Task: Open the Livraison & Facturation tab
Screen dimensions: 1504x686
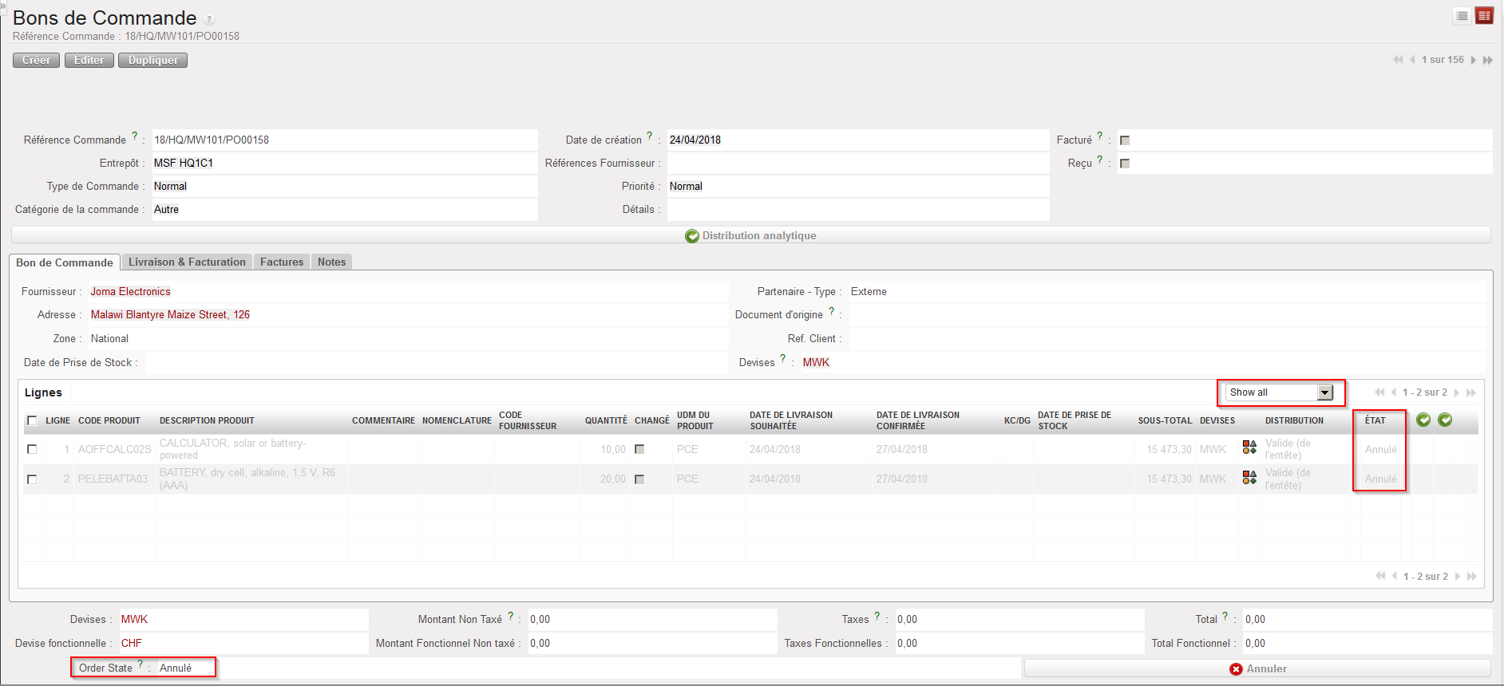Action: coord(187,262)
